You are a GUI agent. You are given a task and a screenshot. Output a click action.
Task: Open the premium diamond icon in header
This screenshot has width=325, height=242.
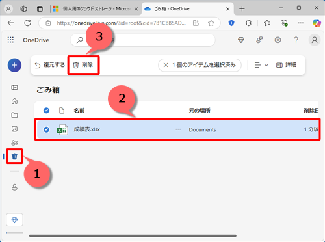tap(241, 40)
